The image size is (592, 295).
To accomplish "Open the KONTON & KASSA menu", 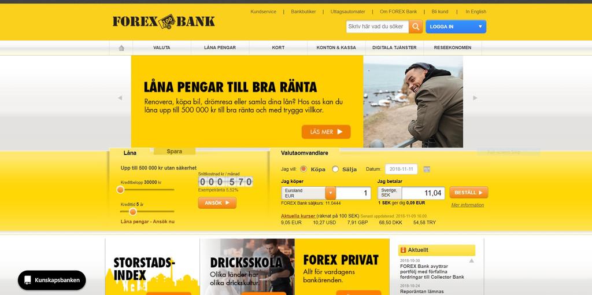I will [x=336, y=47].
